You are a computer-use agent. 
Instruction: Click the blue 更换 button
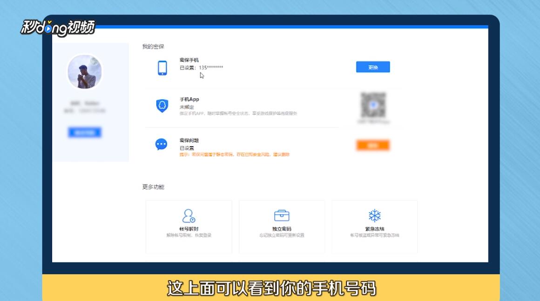[x=373, y=67]
